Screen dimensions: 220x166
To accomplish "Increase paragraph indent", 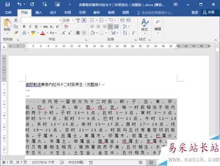I will (x=128, y=20).
